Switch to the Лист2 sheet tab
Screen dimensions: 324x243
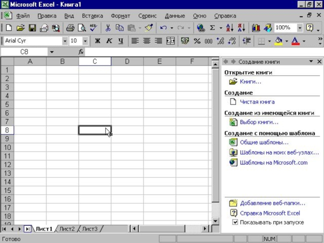(67, 229)
